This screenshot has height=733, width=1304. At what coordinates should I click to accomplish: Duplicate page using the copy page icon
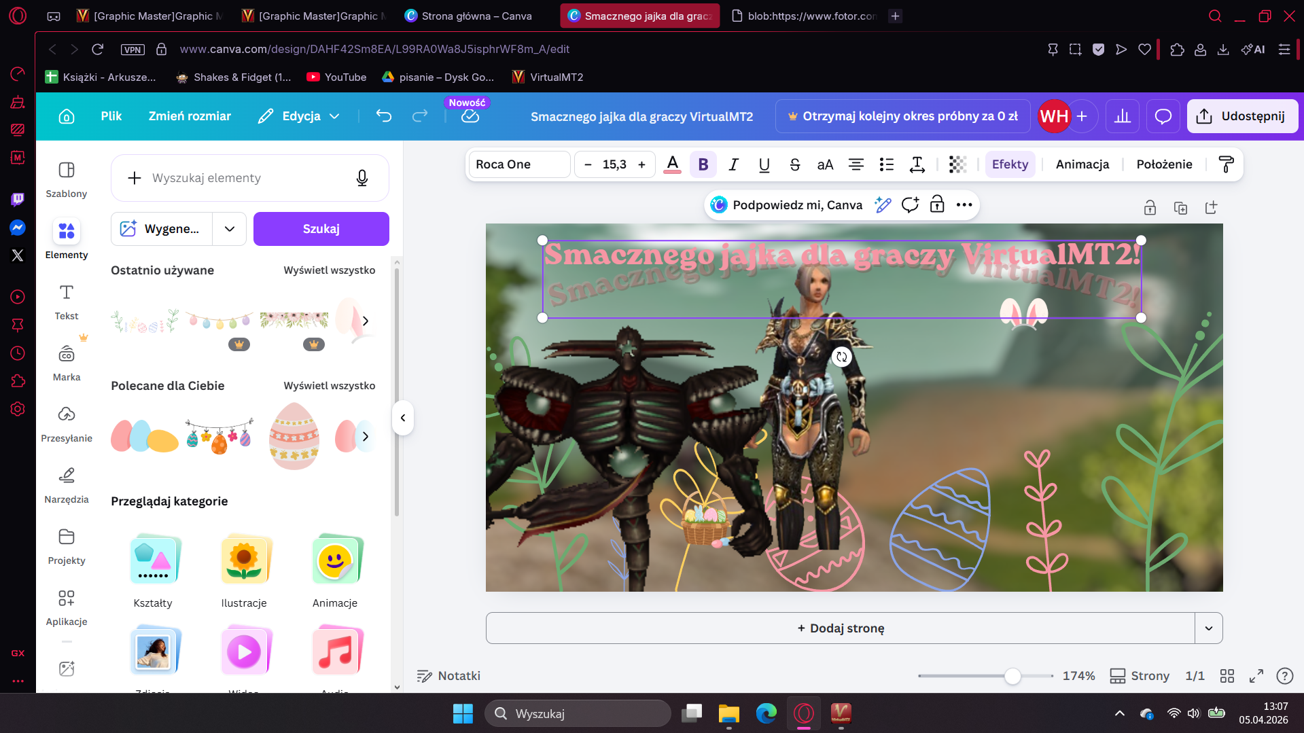tap(1180, 208)
